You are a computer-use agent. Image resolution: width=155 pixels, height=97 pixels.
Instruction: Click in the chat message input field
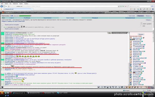[x=50, y=87]
